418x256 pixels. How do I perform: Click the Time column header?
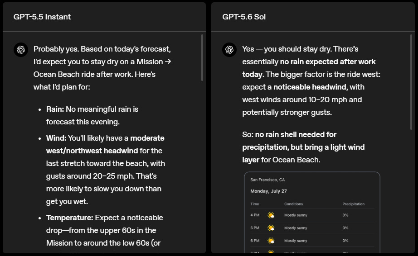[x=255, y=204]
